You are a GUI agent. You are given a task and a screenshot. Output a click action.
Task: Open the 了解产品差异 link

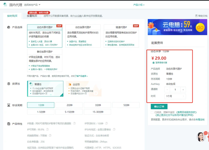[x=81, y=76]
